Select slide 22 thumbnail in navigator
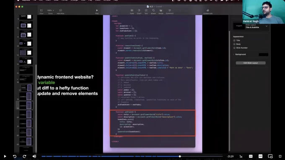This screenshot has width=285, height=160. 26,132
